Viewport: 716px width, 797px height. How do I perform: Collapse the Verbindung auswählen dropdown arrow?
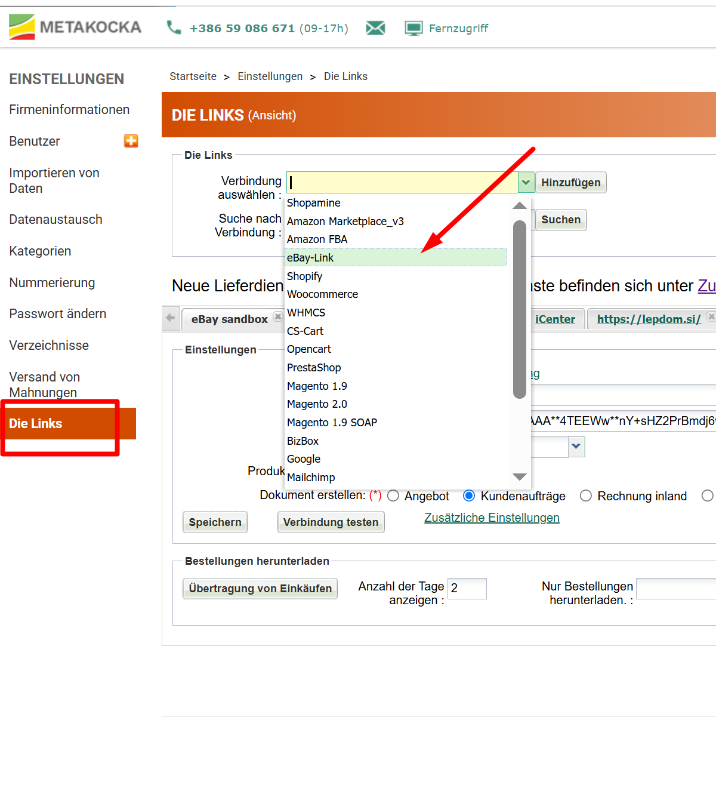526,183
